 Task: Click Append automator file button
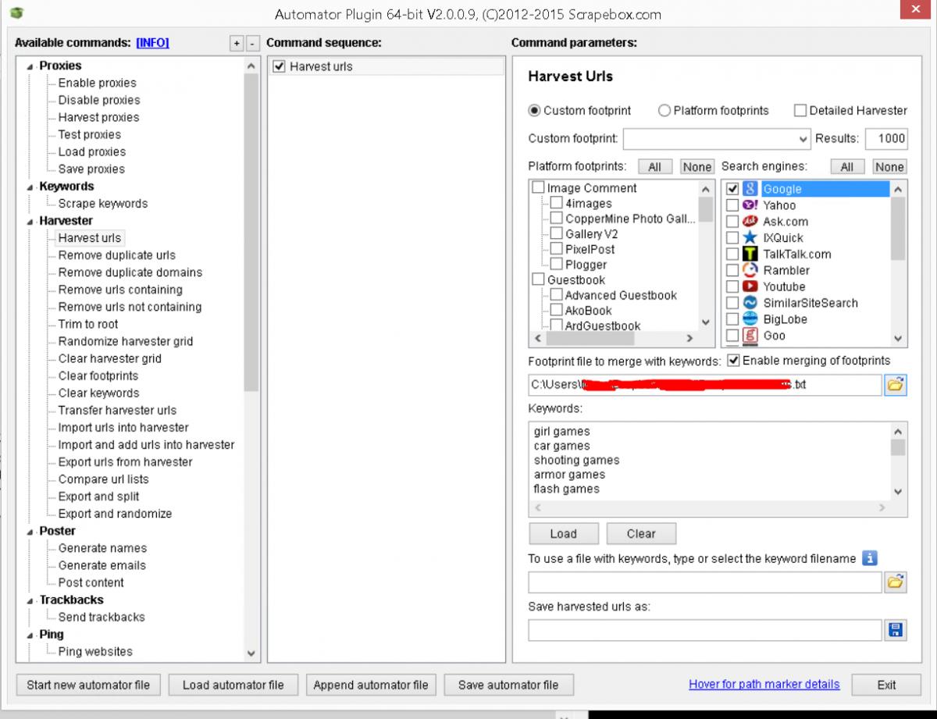click(371, 685)
